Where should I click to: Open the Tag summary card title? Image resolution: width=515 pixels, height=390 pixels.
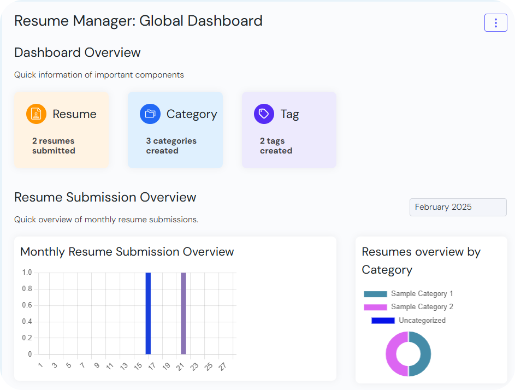[289, 114]
